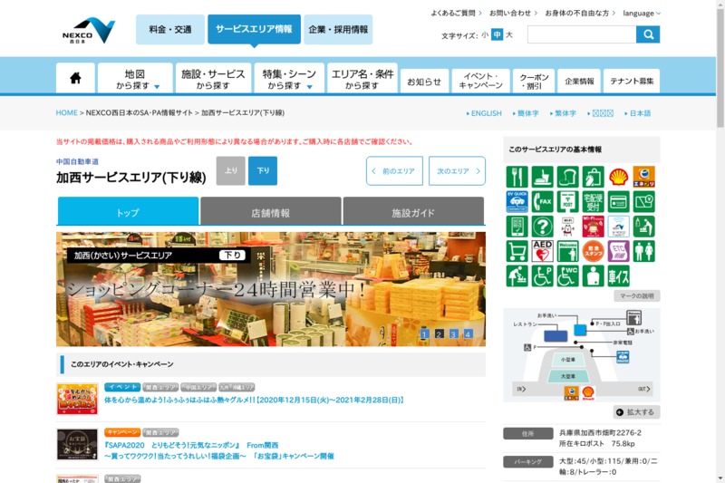This screenshot has height=483, width=725.
Task: Click the EV Quick charger icon
Action: (517, 201)
